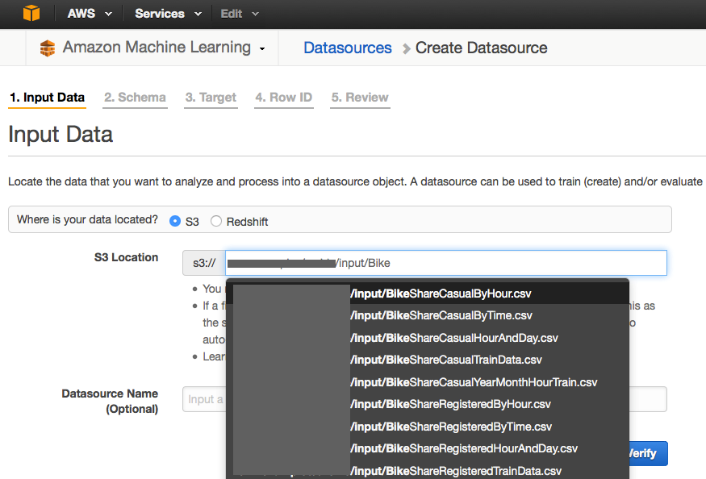This screenshot has width=706, height=479.
Task: Choose the S3 data location radio button
Action: tap(175, 221)
